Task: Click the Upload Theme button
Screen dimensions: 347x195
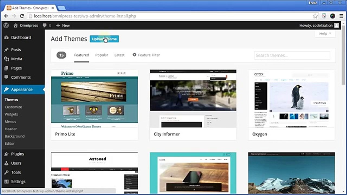Action: (104, 39)
